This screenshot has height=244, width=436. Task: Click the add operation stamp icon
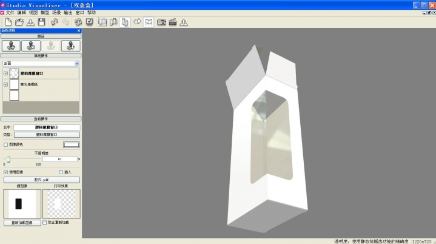point(10,46)
